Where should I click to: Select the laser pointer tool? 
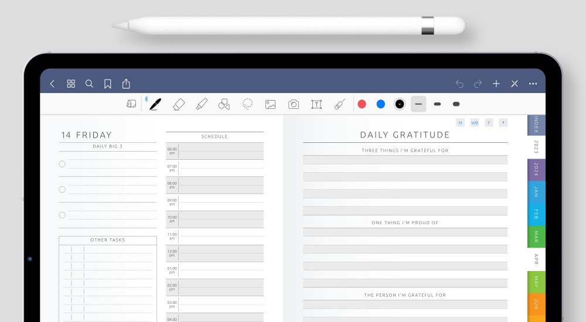(x=339, y=104)
